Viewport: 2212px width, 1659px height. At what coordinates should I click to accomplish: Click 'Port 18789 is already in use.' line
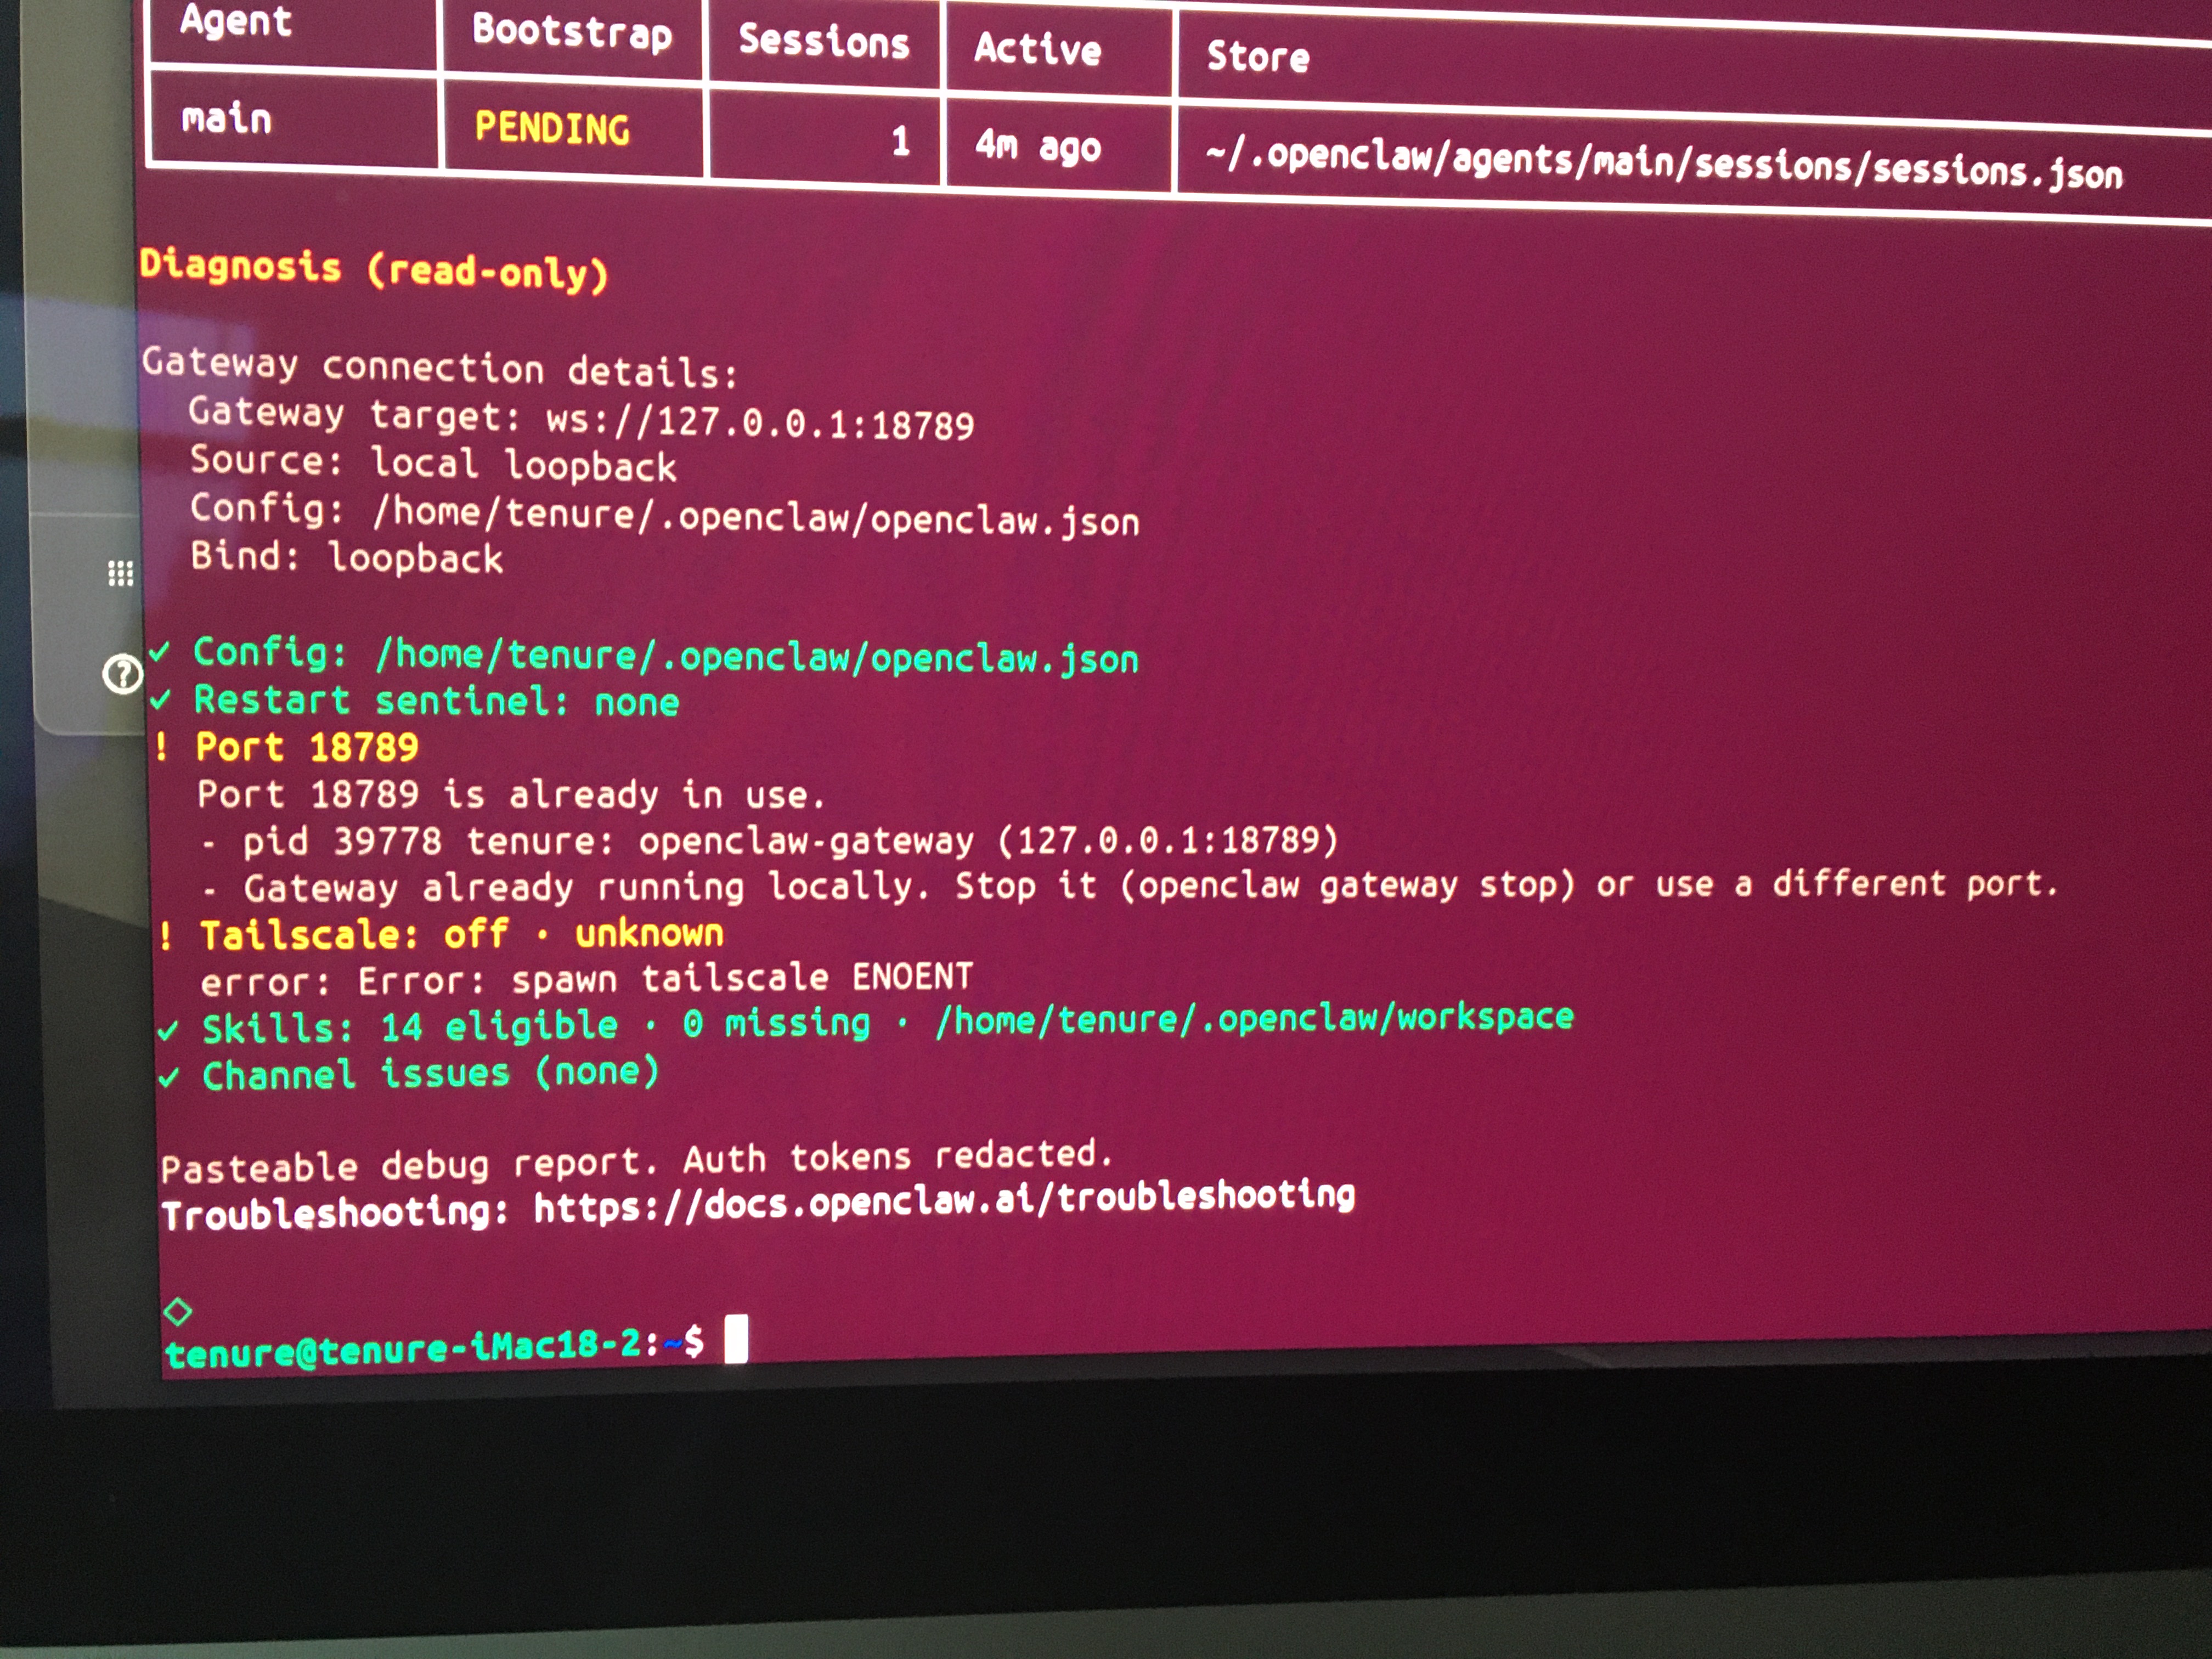pyautogui.click(x=511, y=794)
